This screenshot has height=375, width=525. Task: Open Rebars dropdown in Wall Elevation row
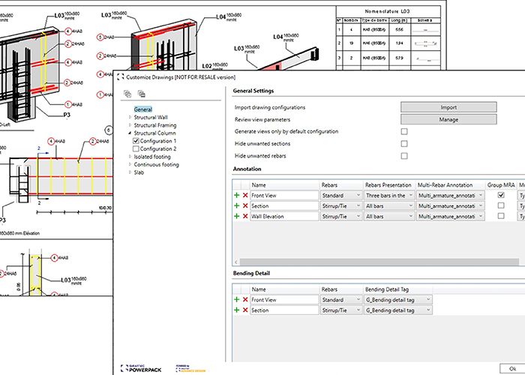click(x=341, y=216)
